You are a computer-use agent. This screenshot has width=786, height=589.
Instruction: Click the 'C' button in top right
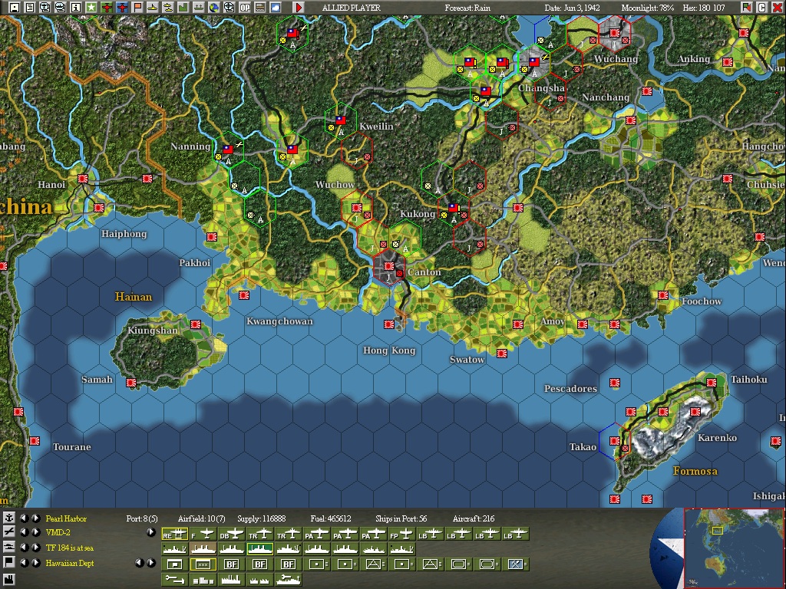point(762,8)
